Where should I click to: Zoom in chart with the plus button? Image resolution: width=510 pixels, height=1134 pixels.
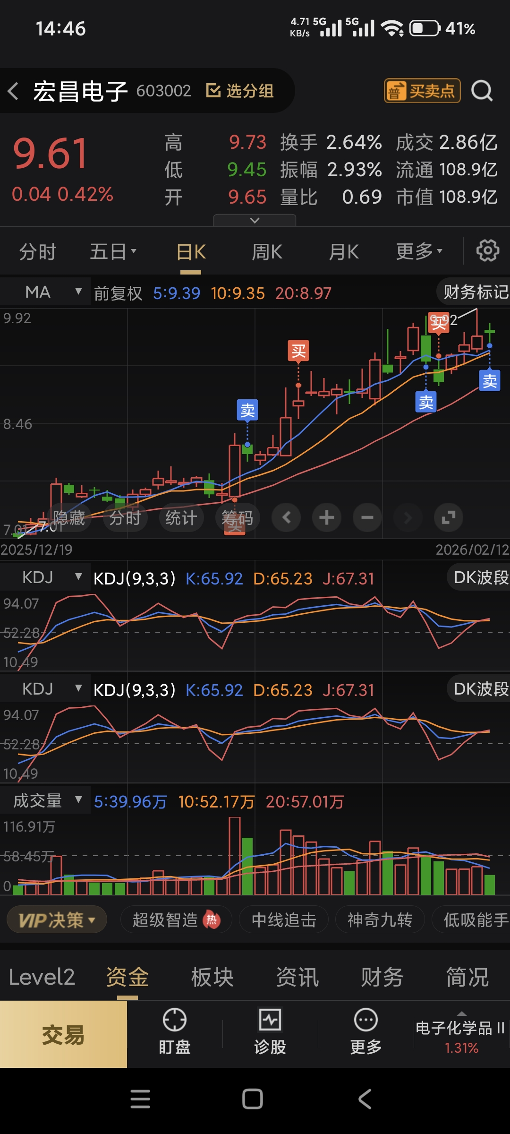click(x=327, y=517)
